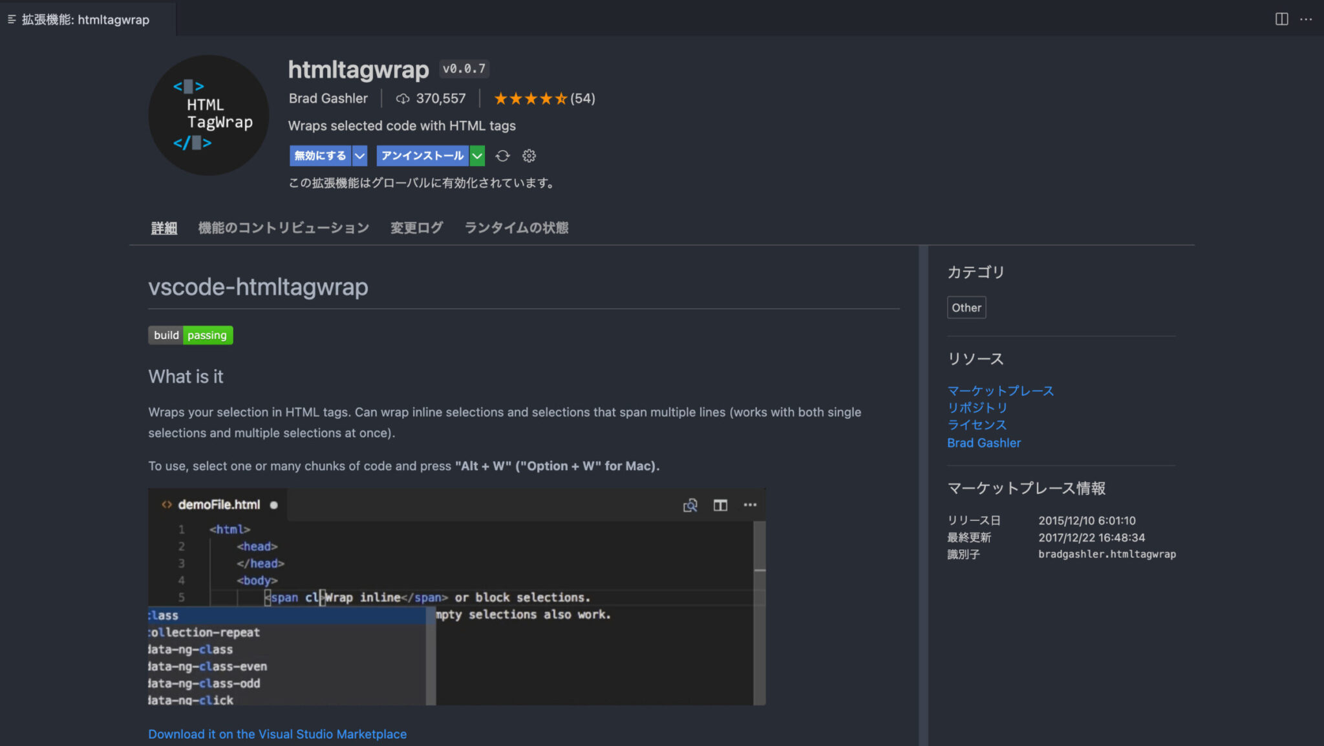Open the more actions ellipsis menu
The image size is (1324, 746).
(x=1307, y=19)
